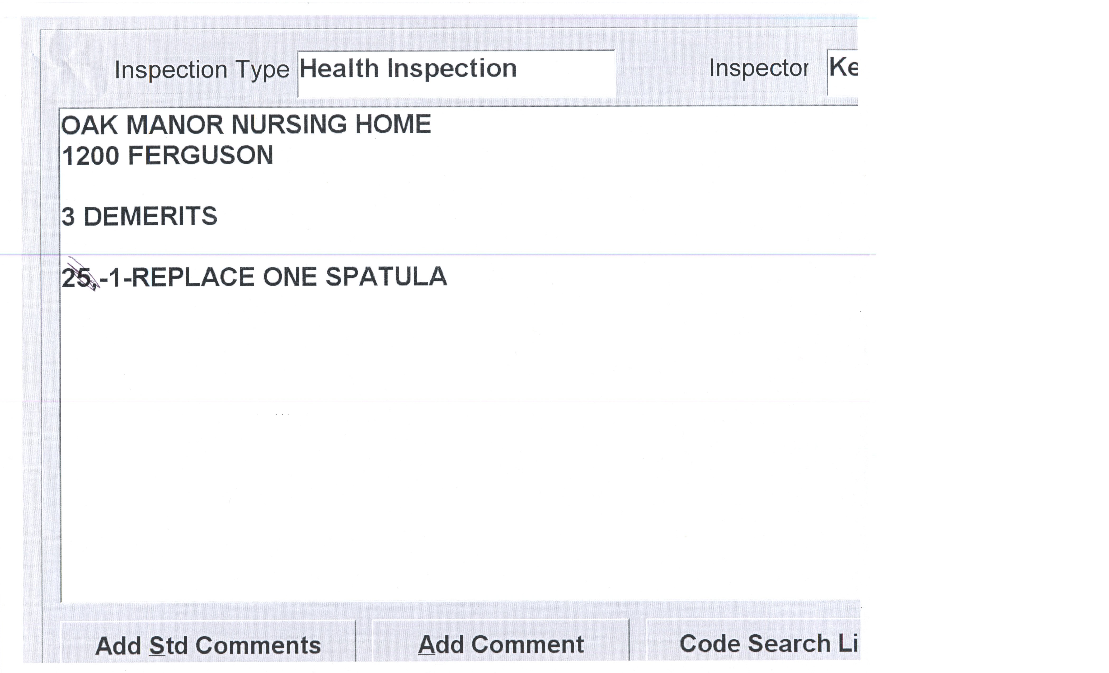Click the Inspection Type label
1109x673 pixels.
(202, 70)
